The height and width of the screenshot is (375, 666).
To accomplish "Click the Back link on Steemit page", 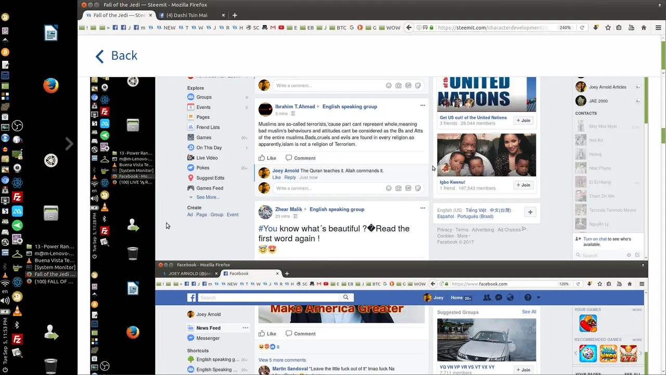I will pos(117,56).
